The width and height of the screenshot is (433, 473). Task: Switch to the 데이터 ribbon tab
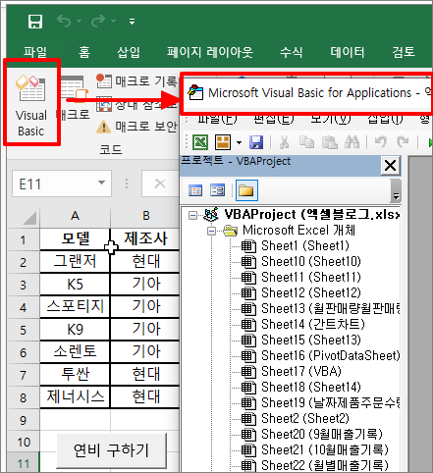pyautogui.click(x=348, y=52)
